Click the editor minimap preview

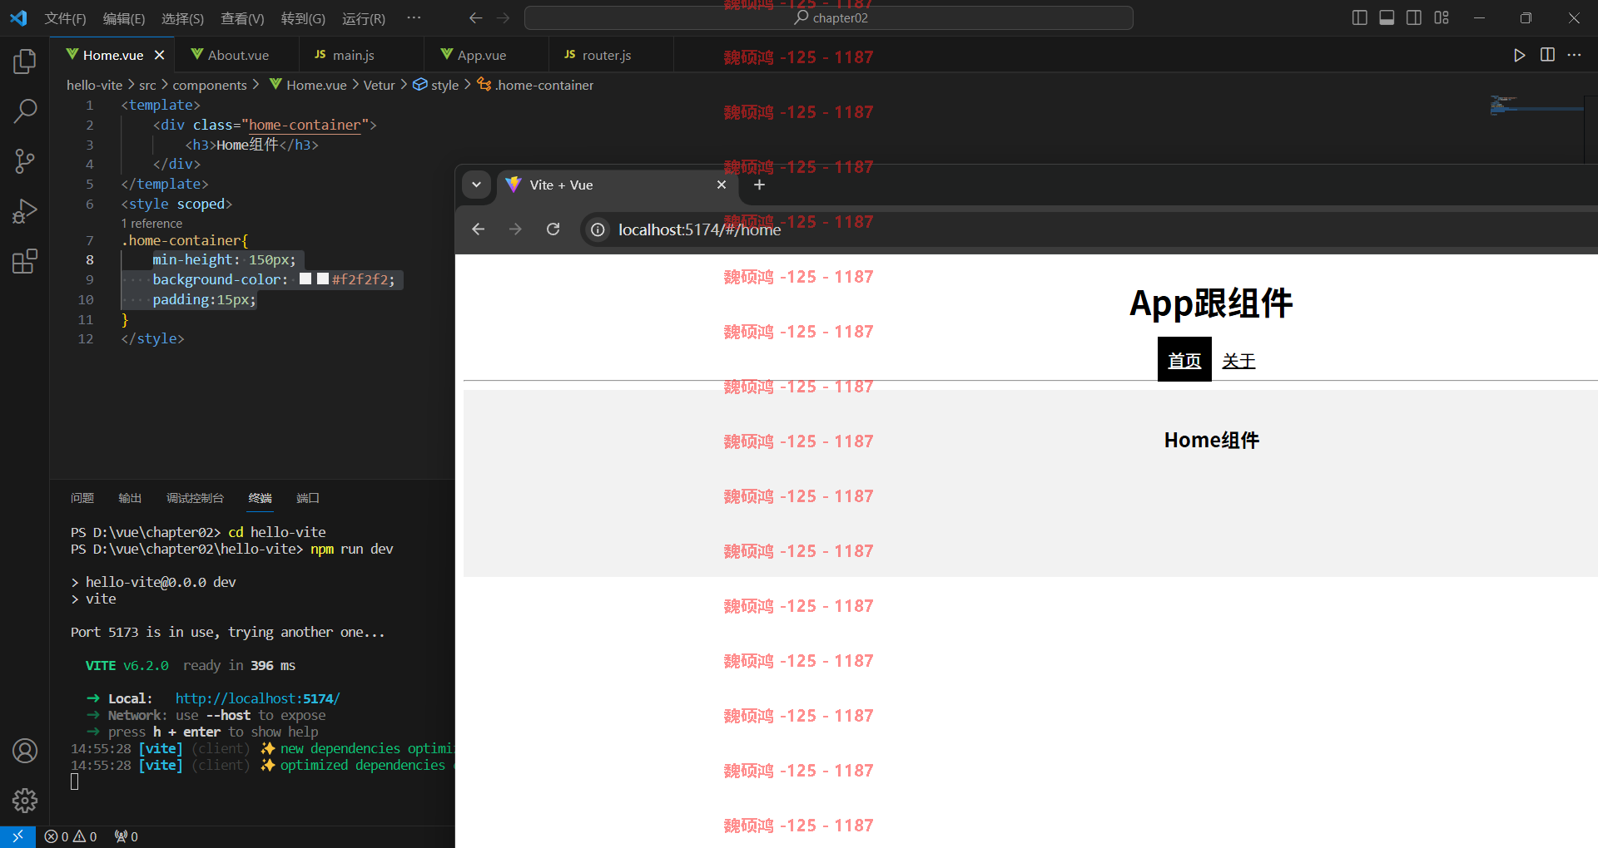tap(1536, 106)
